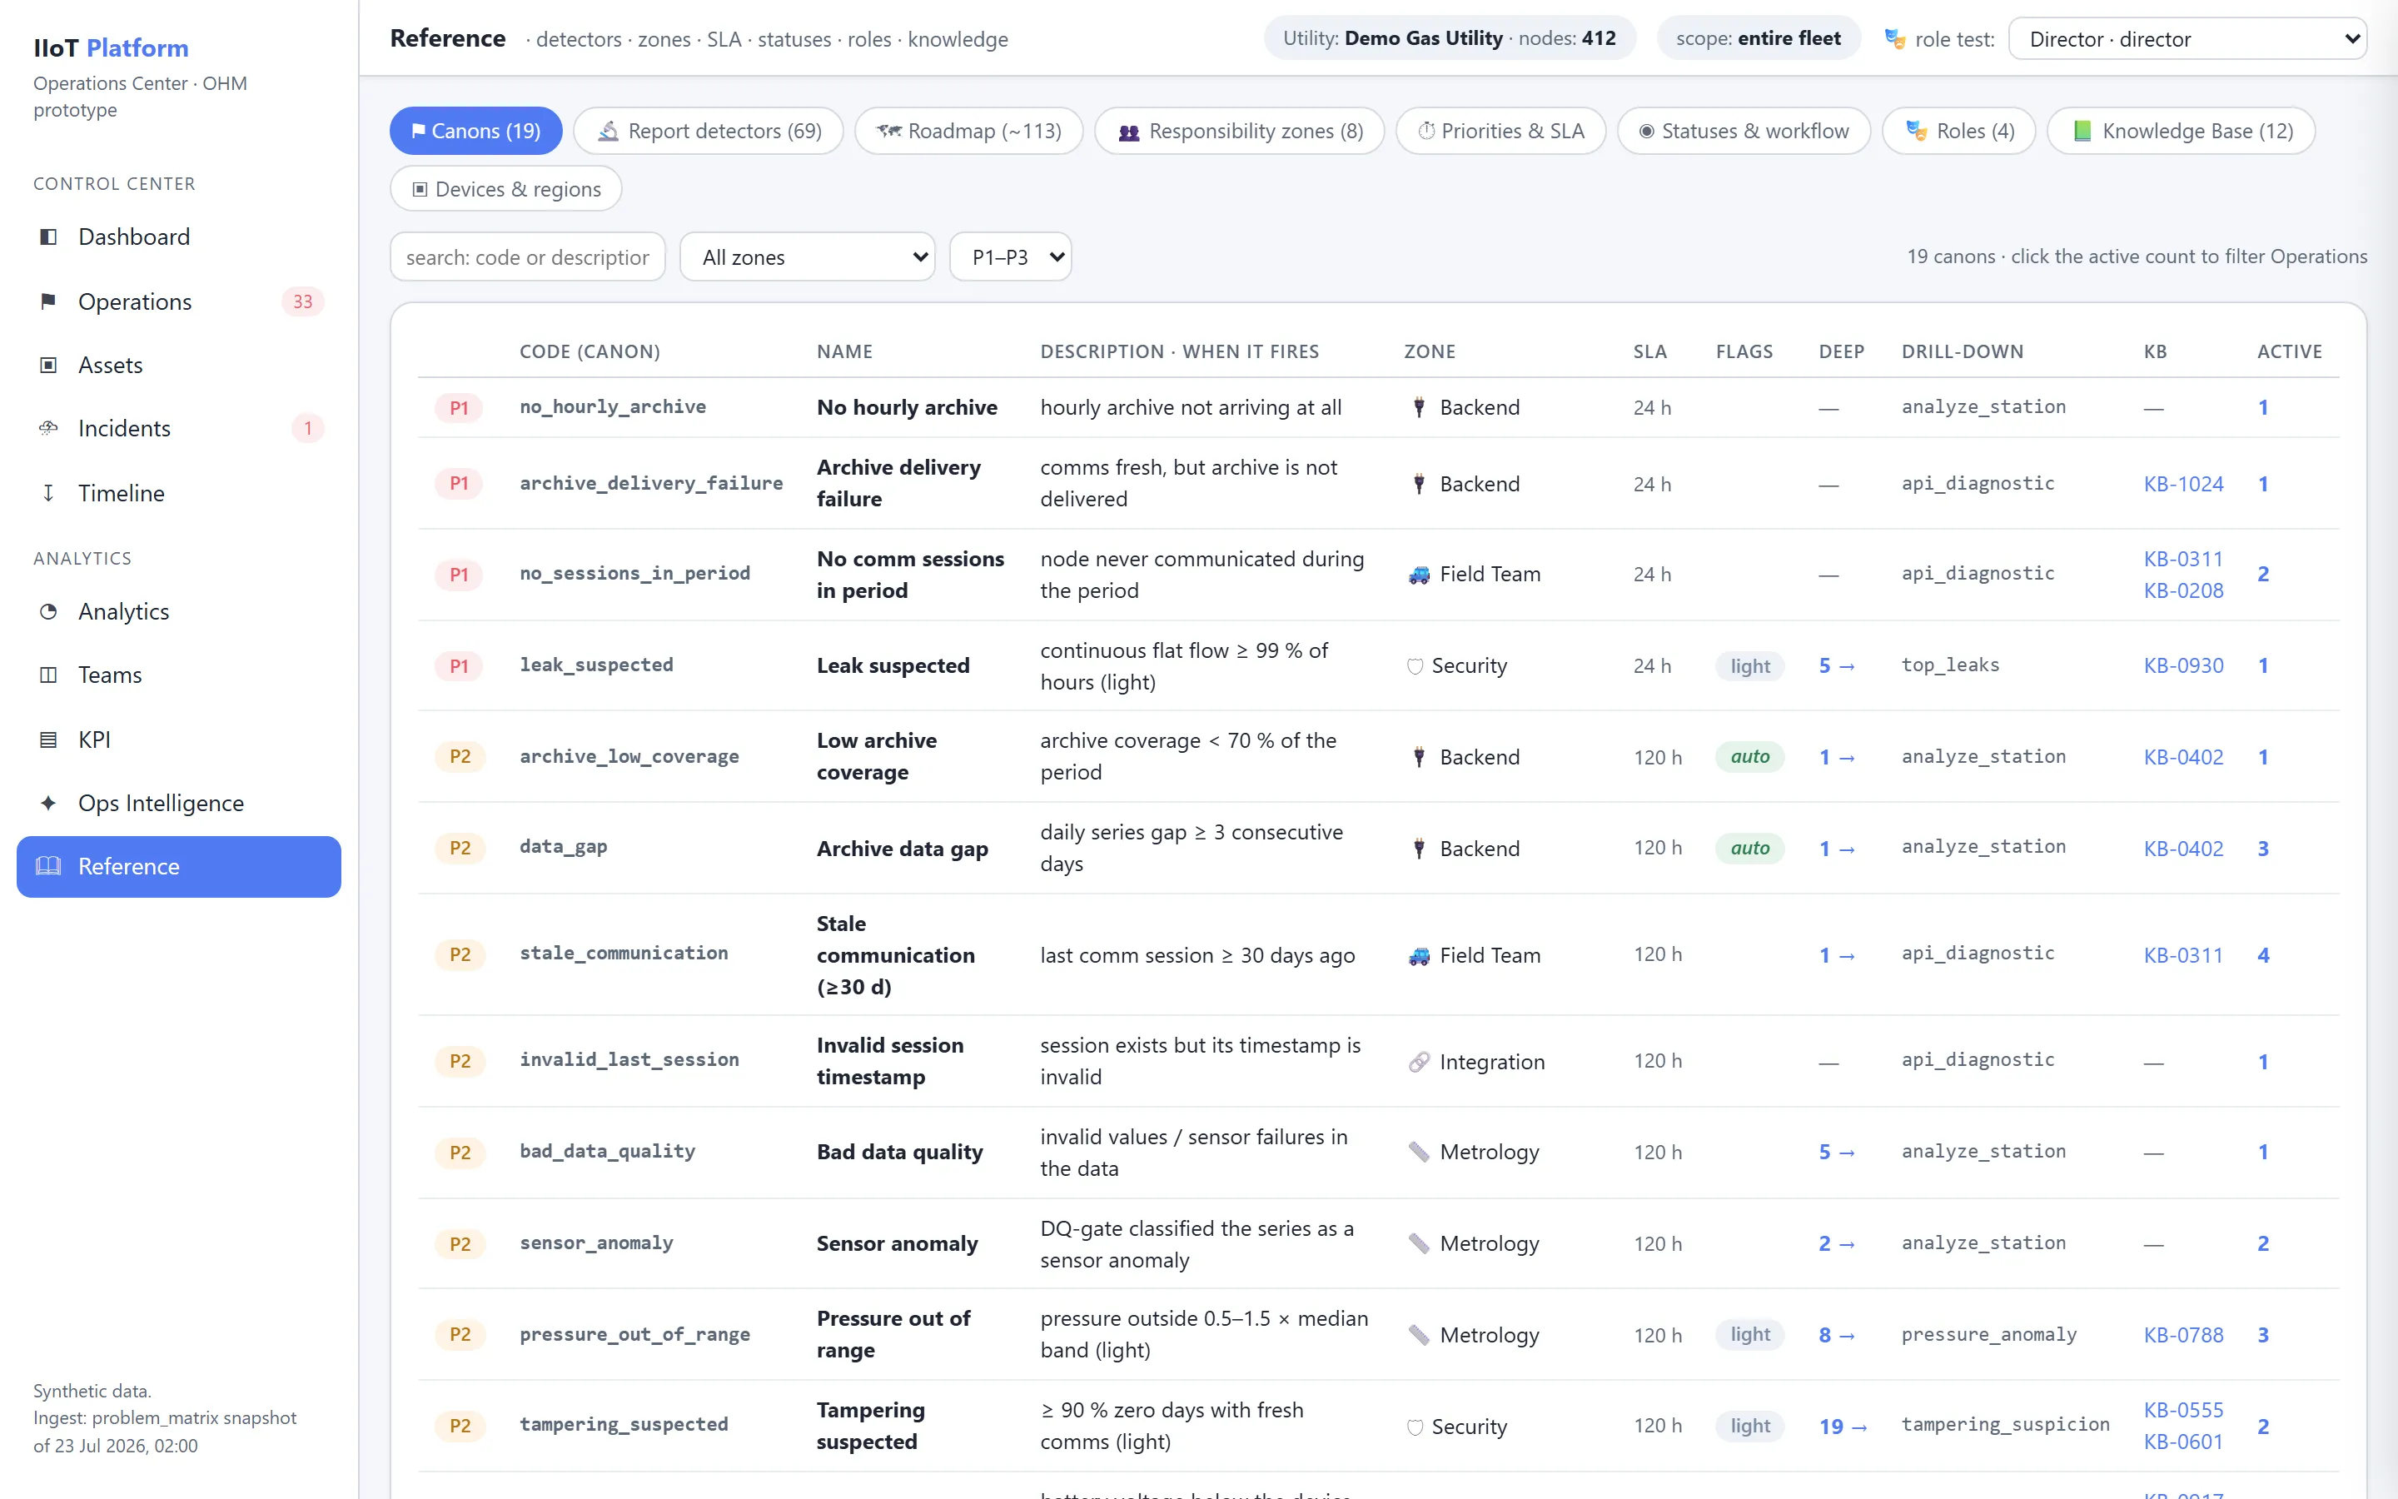2398x1499 pixels.
Task: Click the P2 badge in sensor_anomaly row
Action: tap(460, 1244)
